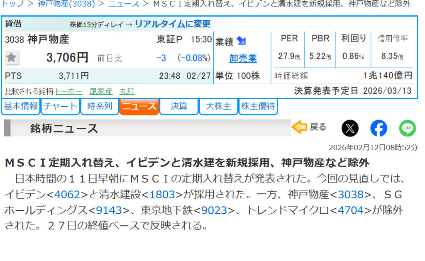Click the 丸紅 comparison stock link
Screen dimensions: 425x261
(127, 91)
